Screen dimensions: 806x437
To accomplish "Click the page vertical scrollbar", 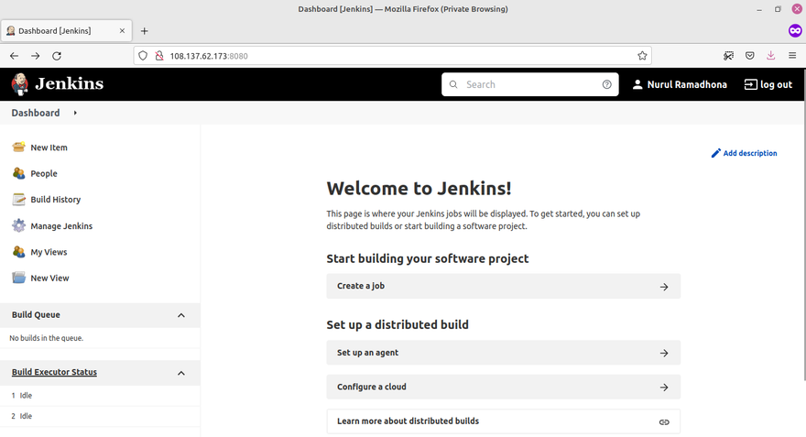I will click(803, 226).
